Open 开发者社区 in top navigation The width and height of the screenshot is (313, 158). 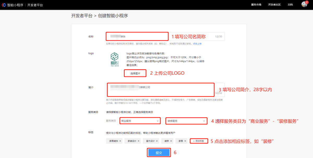[274, 5]
